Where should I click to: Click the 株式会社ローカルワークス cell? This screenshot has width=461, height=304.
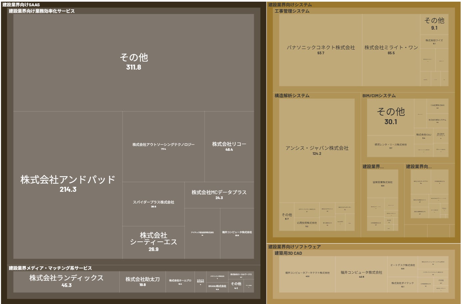coord(241,275)
